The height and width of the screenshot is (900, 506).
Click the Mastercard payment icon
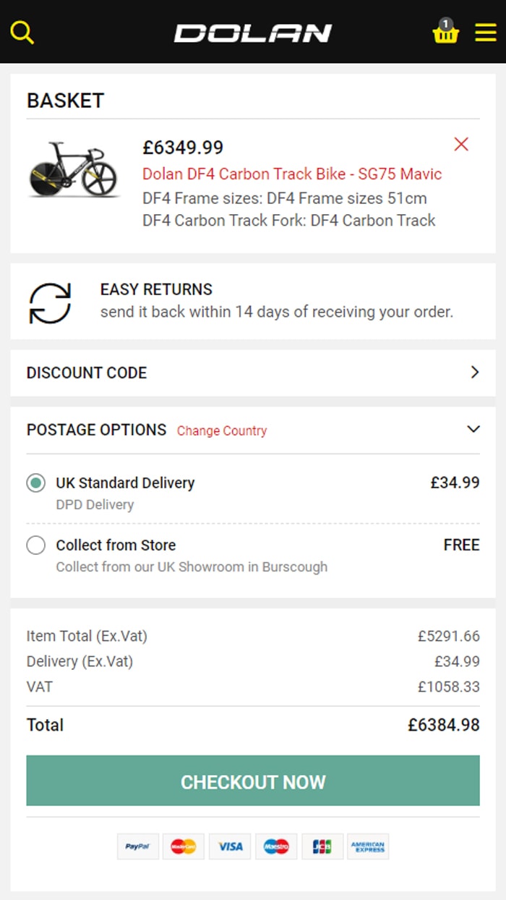click(x=184, y=846)
